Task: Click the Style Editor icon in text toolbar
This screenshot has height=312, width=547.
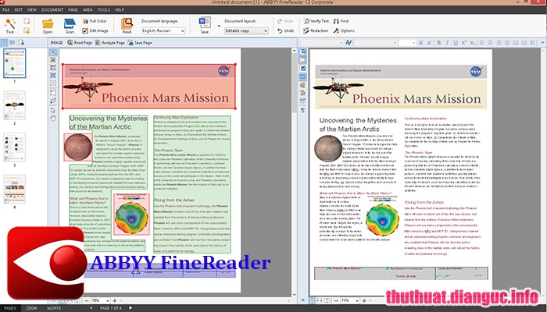Action: 349,42
